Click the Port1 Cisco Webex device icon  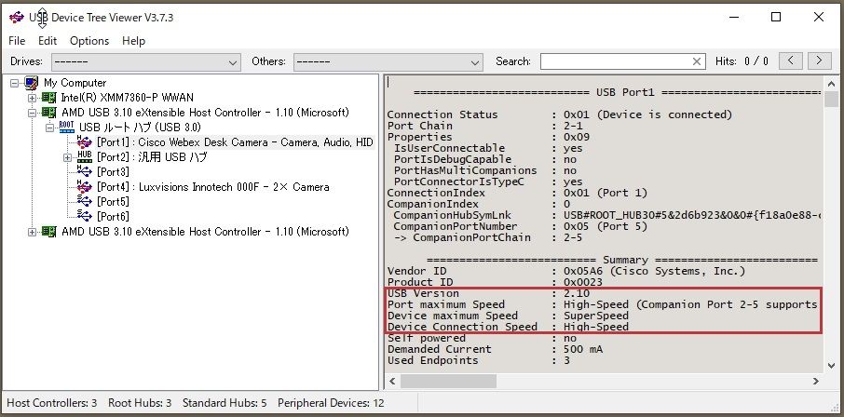(x=85, y=142)
